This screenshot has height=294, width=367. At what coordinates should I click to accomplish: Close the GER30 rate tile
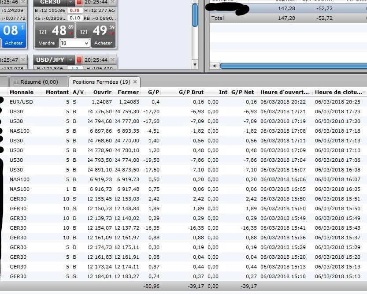tap(113, 2)
